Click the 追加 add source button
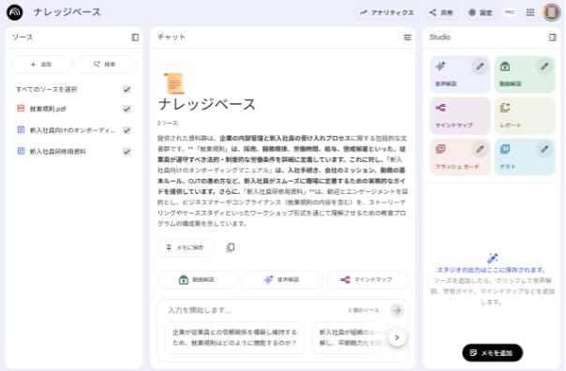 point(42,65)
